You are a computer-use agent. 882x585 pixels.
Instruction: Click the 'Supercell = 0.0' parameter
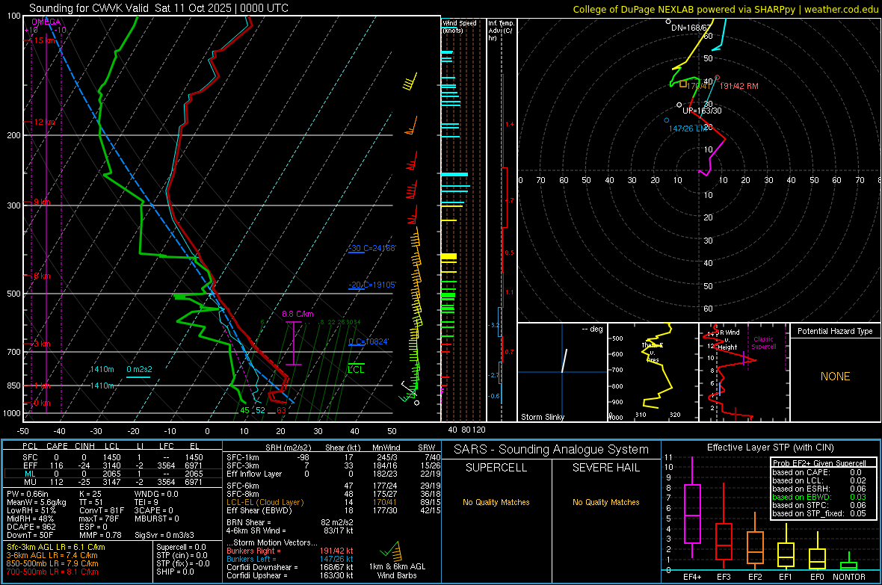point(181,547)
